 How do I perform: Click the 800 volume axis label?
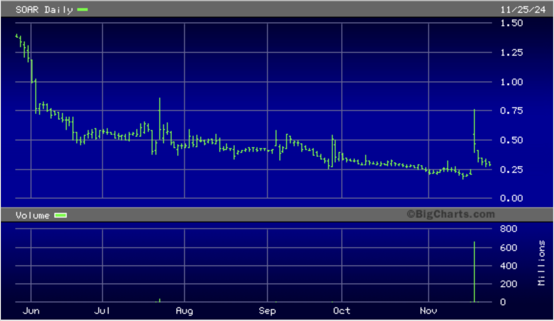[509, 229]
